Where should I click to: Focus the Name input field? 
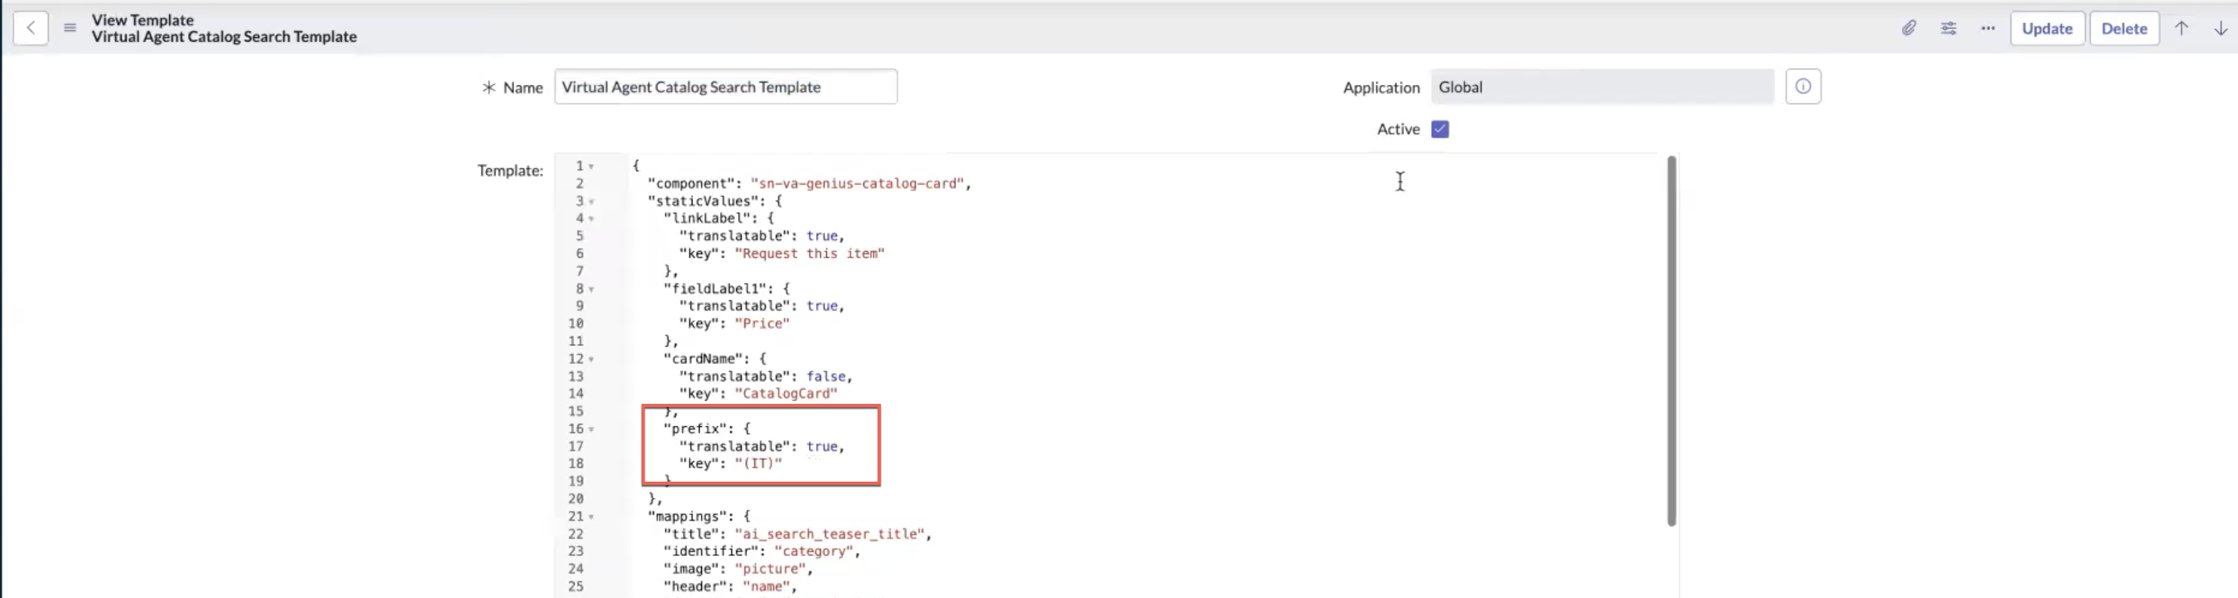click(725, 87)
